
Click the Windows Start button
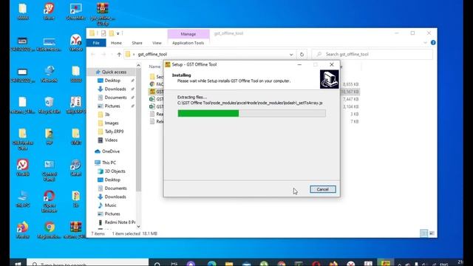click(x=18, y=263)
